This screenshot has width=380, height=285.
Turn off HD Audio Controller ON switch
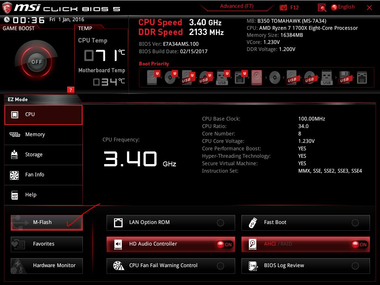coord(225,244)
